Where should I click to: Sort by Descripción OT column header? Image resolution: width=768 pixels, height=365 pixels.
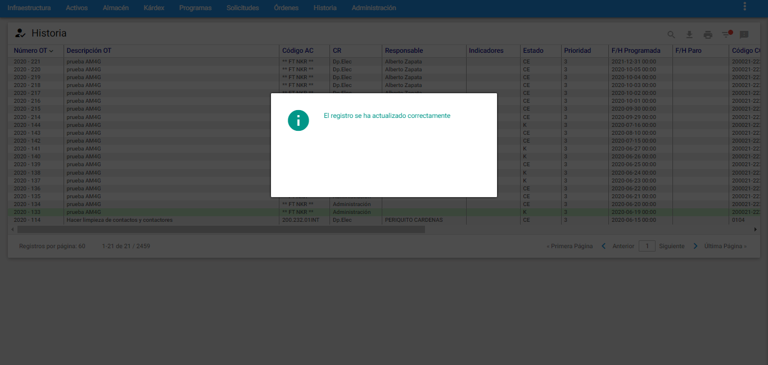(89, 51)
